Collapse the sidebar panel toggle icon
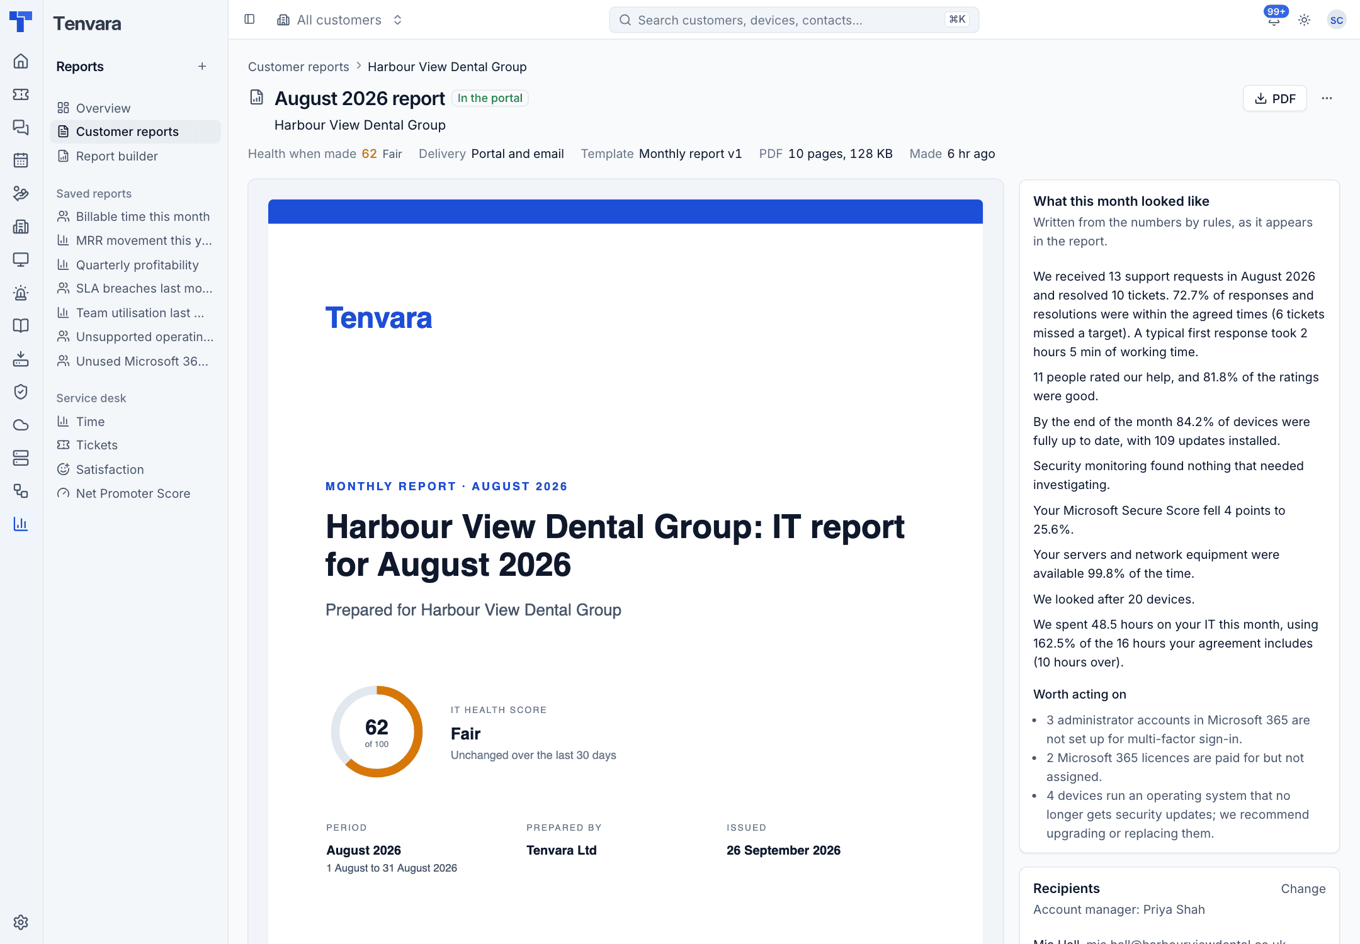The width and height of the screenshot is (1360, 944). pyautogui.click(x=249, y=20)
